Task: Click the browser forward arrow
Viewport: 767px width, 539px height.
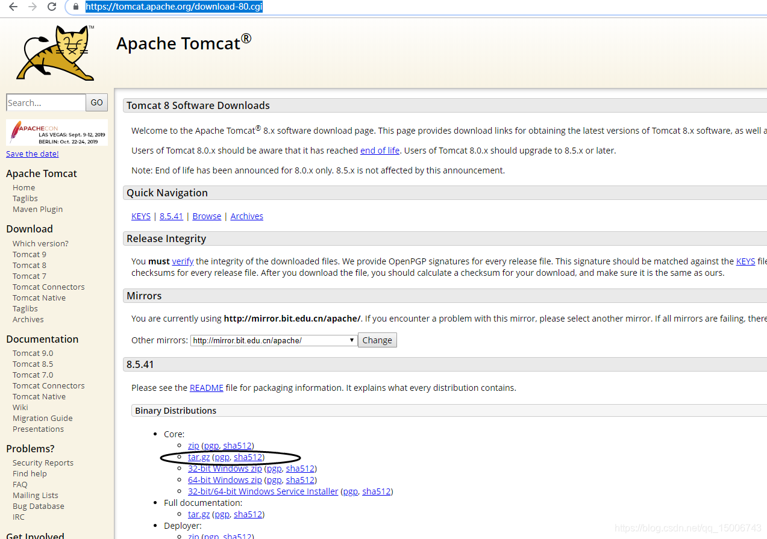Action: [x=33, y=7]
